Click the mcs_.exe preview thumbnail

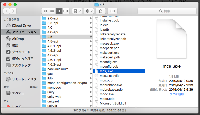[172, 38]
